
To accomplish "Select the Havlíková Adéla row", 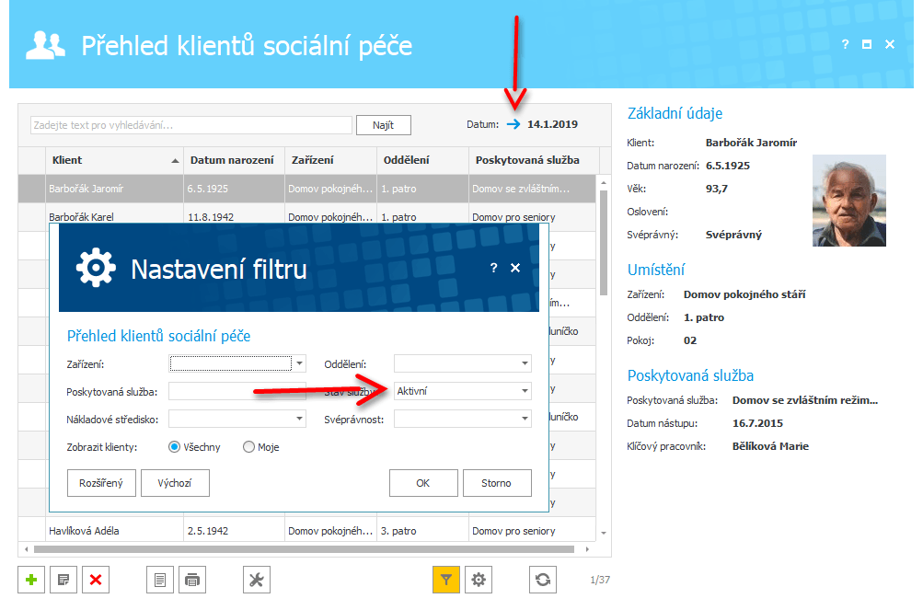I will tap(306, 531).
